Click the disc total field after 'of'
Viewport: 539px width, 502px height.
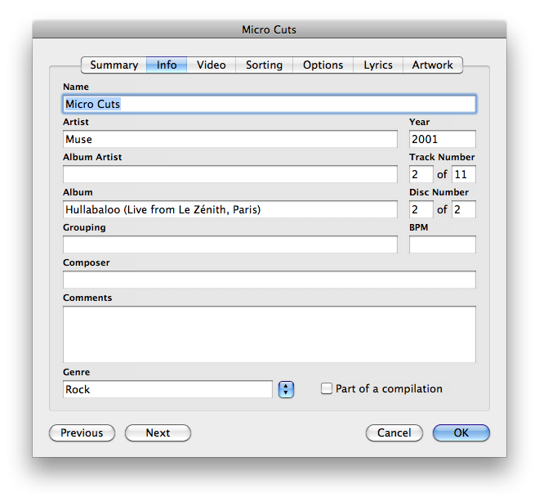[x=464, y=209]
